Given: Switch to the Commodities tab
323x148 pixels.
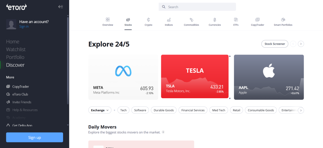Looking at the screenshot, I should pyautogui.click(x=191, y=22).
